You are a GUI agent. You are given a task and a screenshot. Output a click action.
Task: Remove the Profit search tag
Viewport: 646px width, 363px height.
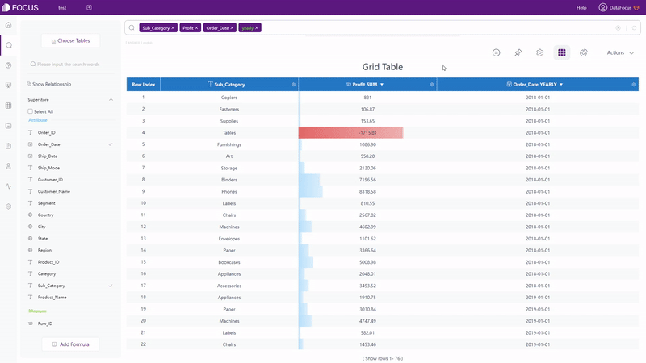pos(196,28)
